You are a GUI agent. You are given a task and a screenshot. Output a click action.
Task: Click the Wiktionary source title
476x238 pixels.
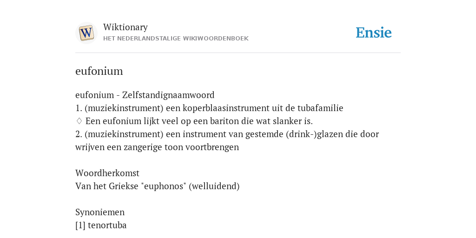126,27
